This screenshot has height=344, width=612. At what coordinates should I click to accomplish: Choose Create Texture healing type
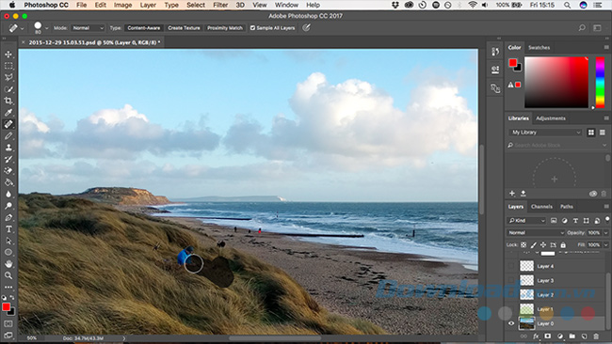tap(184, 28)
